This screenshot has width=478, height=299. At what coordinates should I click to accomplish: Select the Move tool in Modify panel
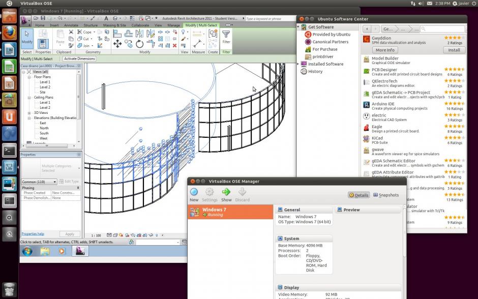[117, 44]
